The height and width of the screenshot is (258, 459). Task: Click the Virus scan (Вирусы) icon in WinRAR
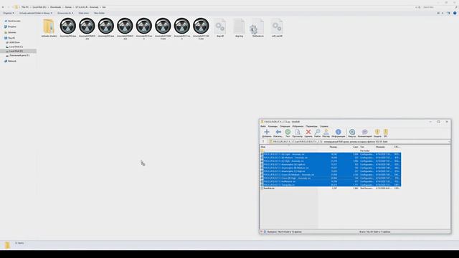(352, 133)
